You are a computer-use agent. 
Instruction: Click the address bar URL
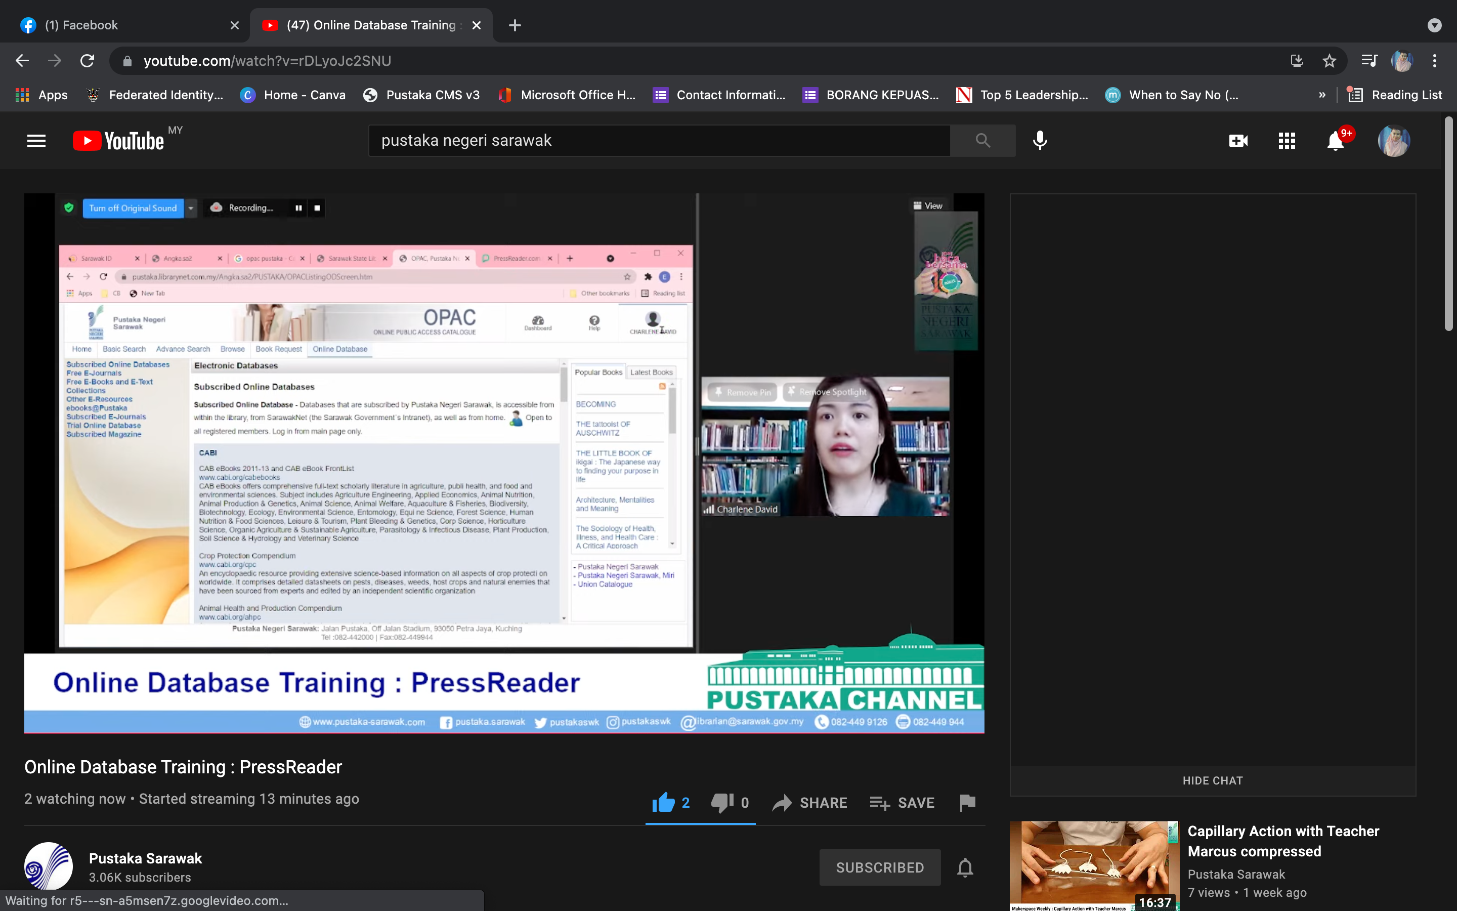267,61
